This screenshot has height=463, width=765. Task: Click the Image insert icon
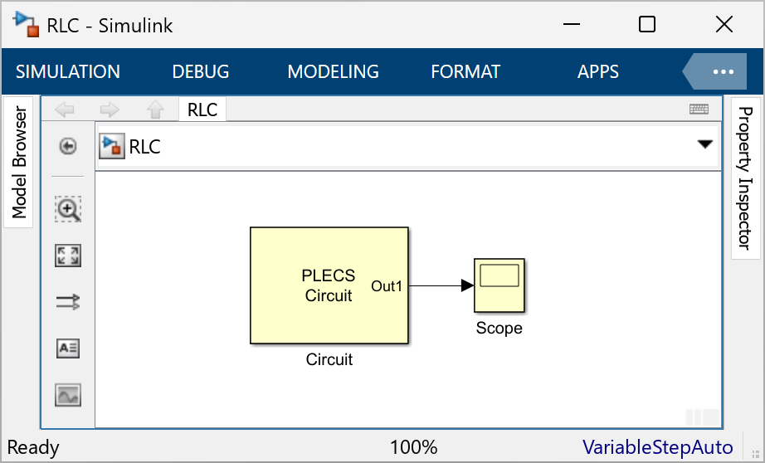coord(68,395)
